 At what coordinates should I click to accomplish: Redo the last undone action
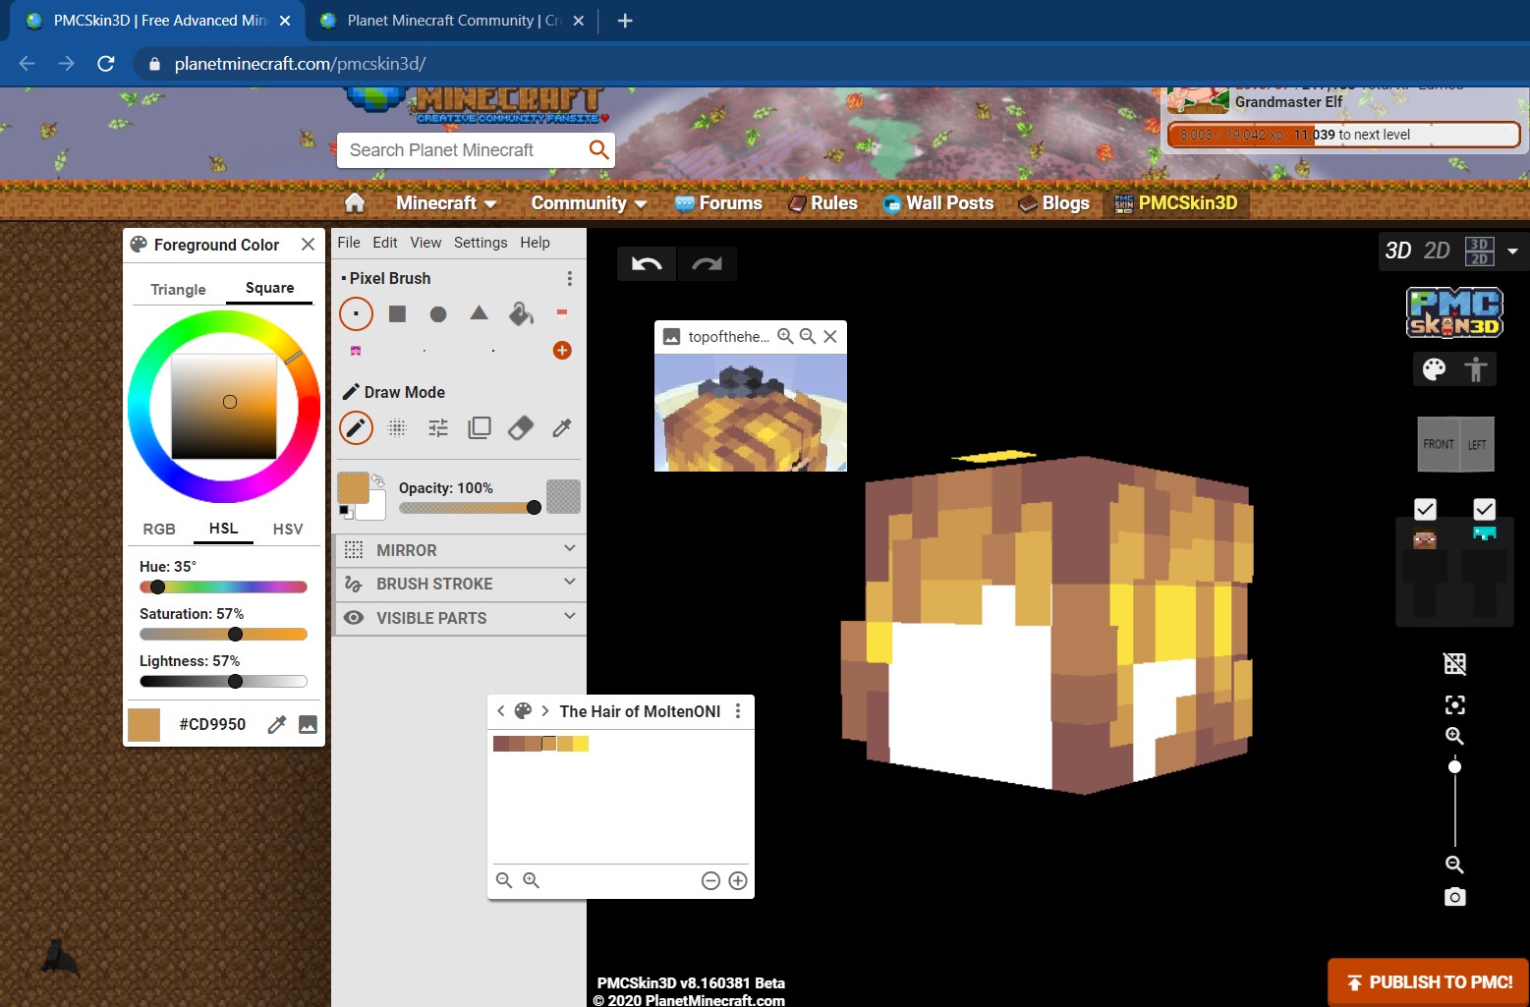pyautogui.click(x=707, y=263)
